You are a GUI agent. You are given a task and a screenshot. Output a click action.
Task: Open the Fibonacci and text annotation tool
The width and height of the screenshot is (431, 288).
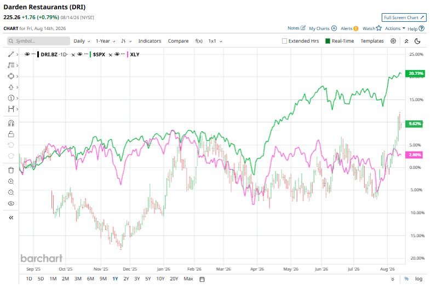pos(11,65)
